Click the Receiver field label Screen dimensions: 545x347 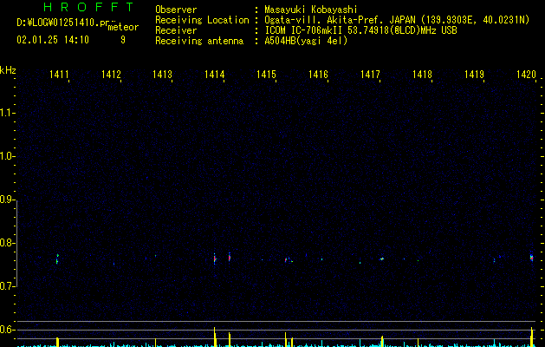pyautogui.click(x=176, y=30)
